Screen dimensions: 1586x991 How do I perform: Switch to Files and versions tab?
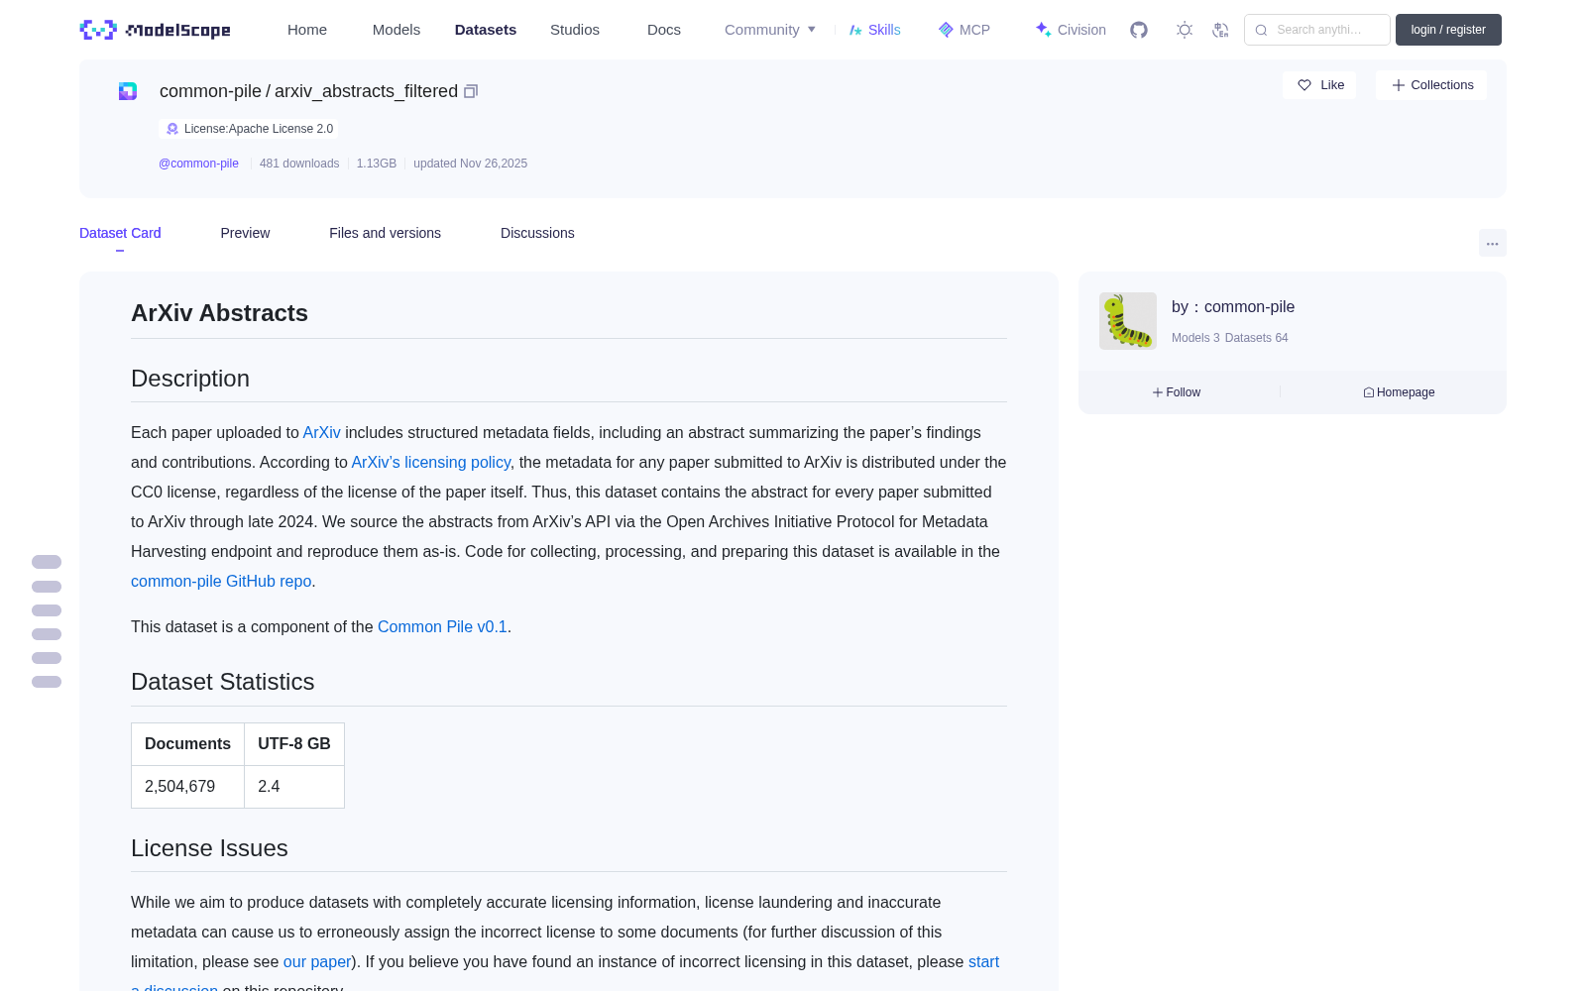pyautogui.click(x=385, y=233)
